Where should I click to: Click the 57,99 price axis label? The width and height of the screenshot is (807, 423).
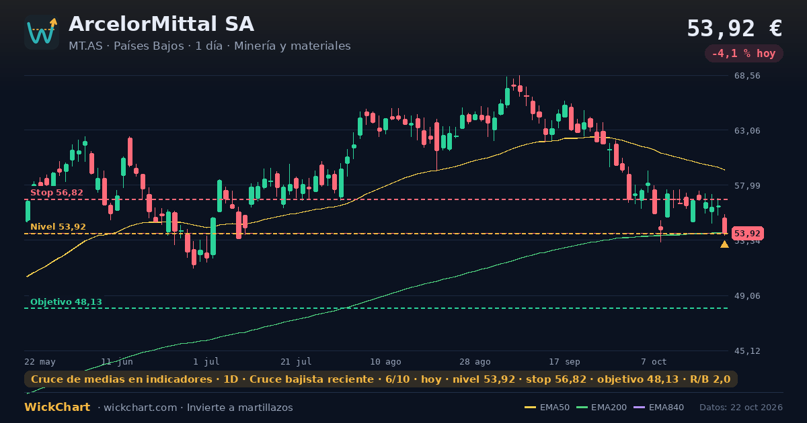tap(747, 186)
